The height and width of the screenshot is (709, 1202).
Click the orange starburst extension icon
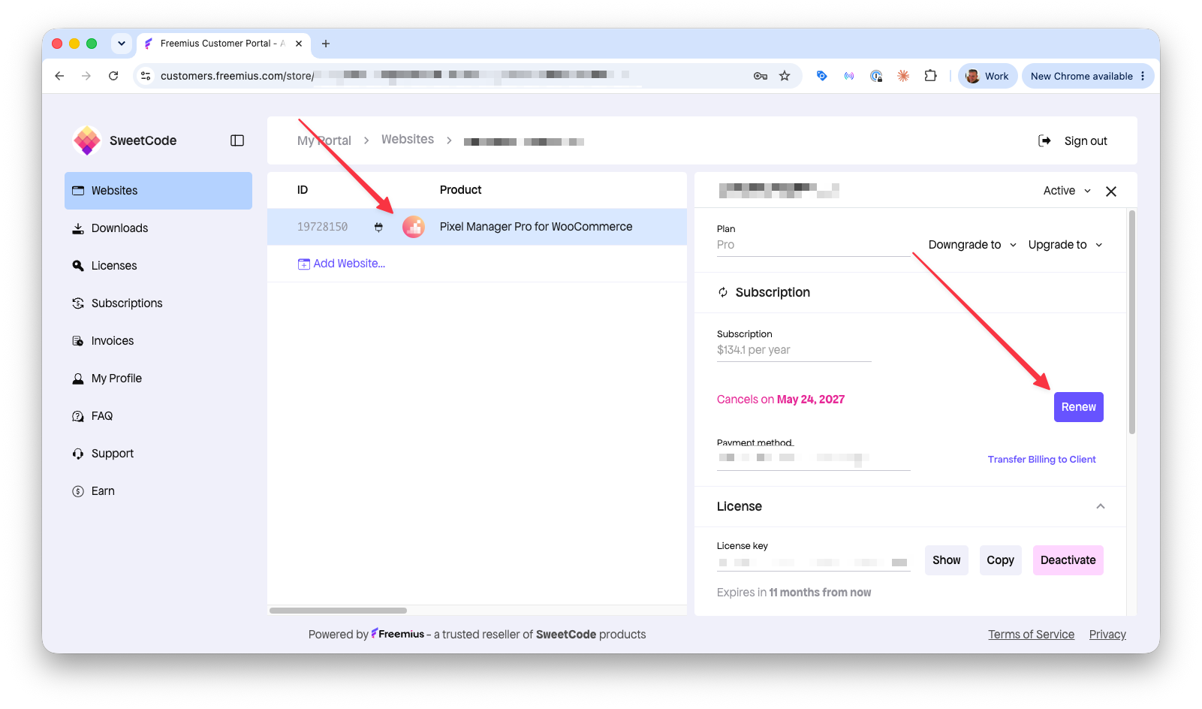point(903,76)
